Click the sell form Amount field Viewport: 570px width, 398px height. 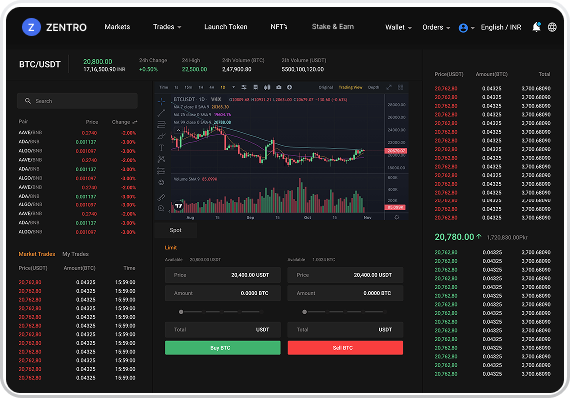345,293
